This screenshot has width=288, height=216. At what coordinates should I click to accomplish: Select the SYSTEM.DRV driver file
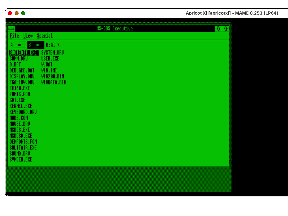tap(53, 53)
